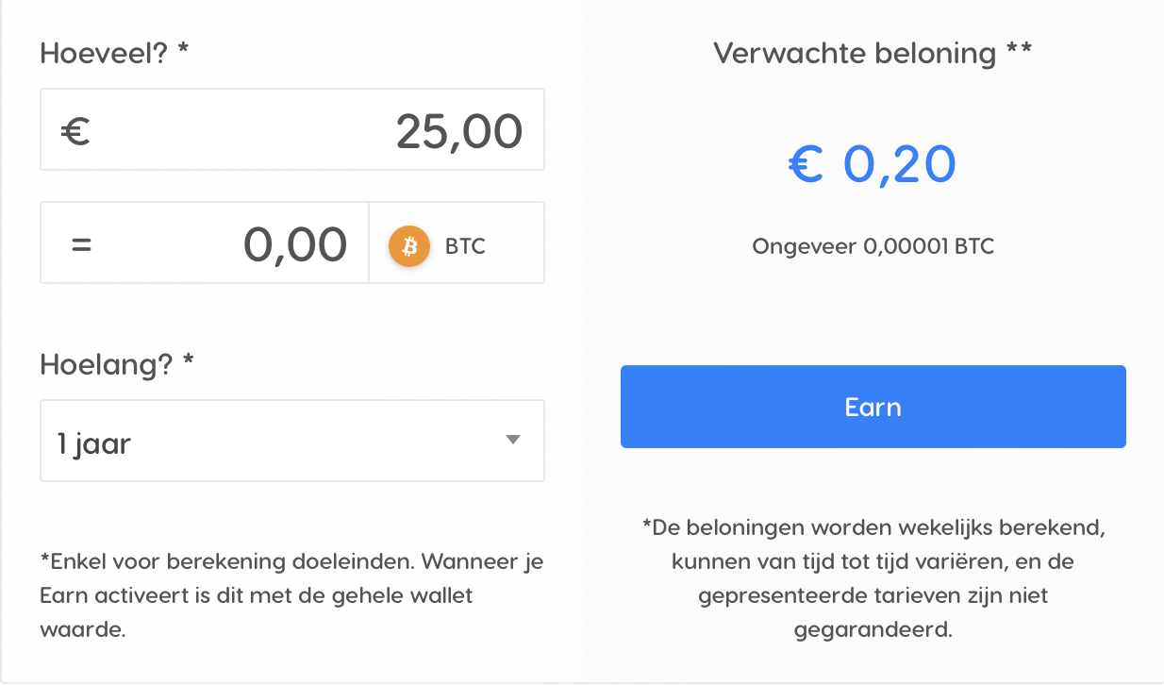The width and height of the screenshot is (1164, 685).
Task: Click the 'Hoeveel? *' label
Action: coord(114,53)
